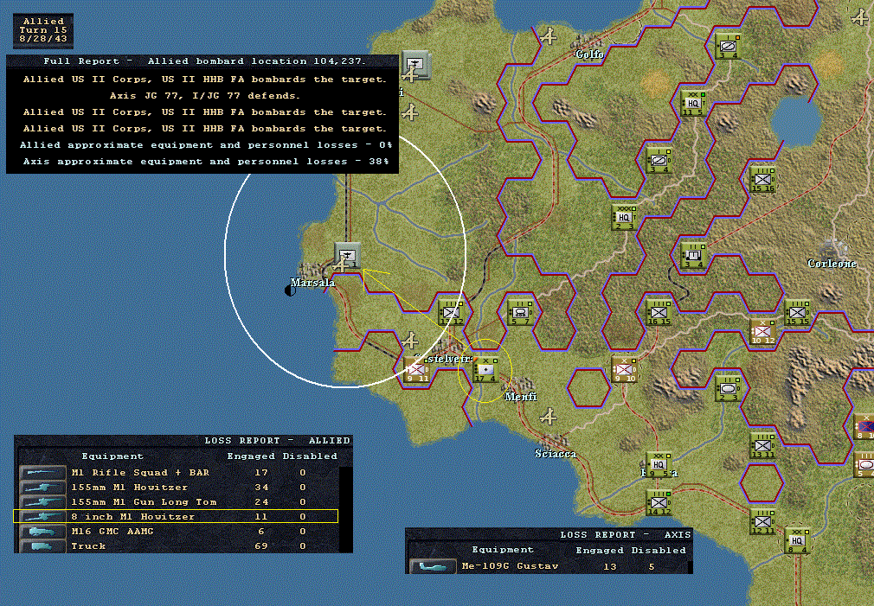Image resolution: width=874 pixels, height=606 pixels.
Task: Select the division HQ unit 11-5
Action: tap(693, 104)
